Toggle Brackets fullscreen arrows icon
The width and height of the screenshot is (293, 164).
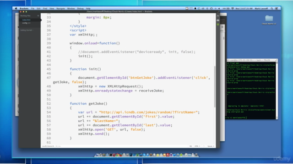click(x=218, y=12)
